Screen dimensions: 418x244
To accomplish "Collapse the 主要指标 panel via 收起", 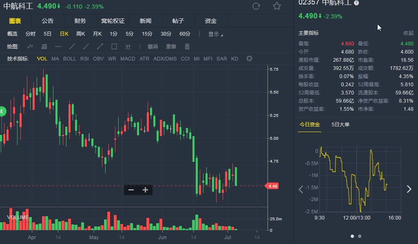I will 408,33.
